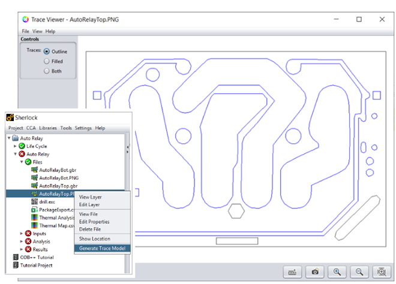Click the AutoRelayBot.PNG file icon
Image resolution: width=396 pixels, height=284 pixels.
(34, 178)
